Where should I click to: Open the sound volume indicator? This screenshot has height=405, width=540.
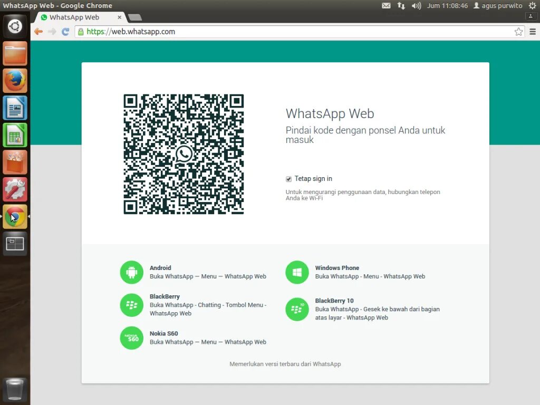click(x=416, y=5)
